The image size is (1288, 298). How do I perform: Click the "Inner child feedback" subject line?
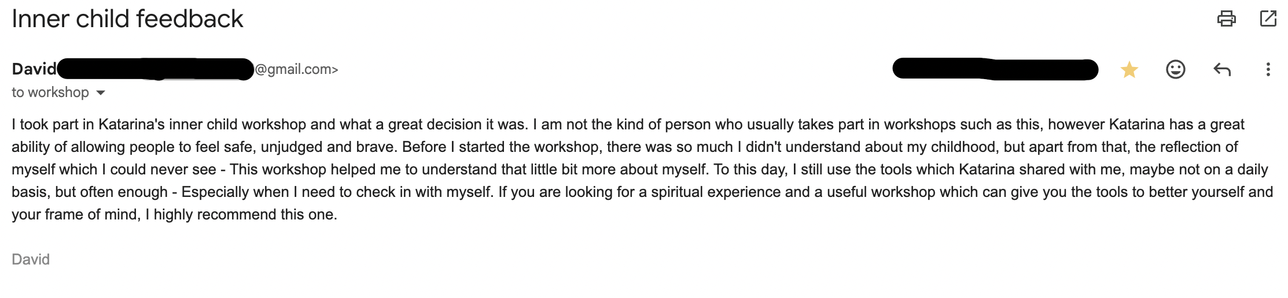tap(127, 19)
